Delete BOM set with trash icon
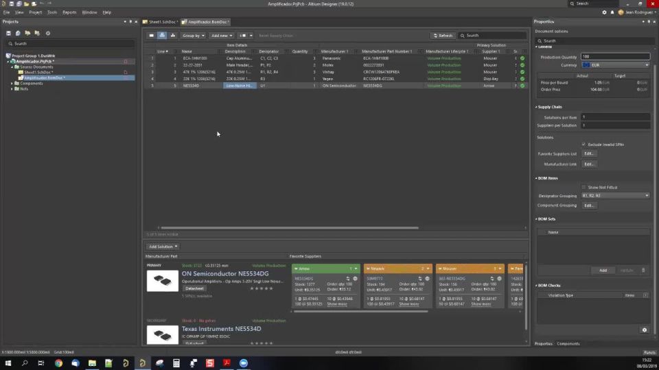Image resolution: width=659 pixels, height=370 pixels. 643,271
